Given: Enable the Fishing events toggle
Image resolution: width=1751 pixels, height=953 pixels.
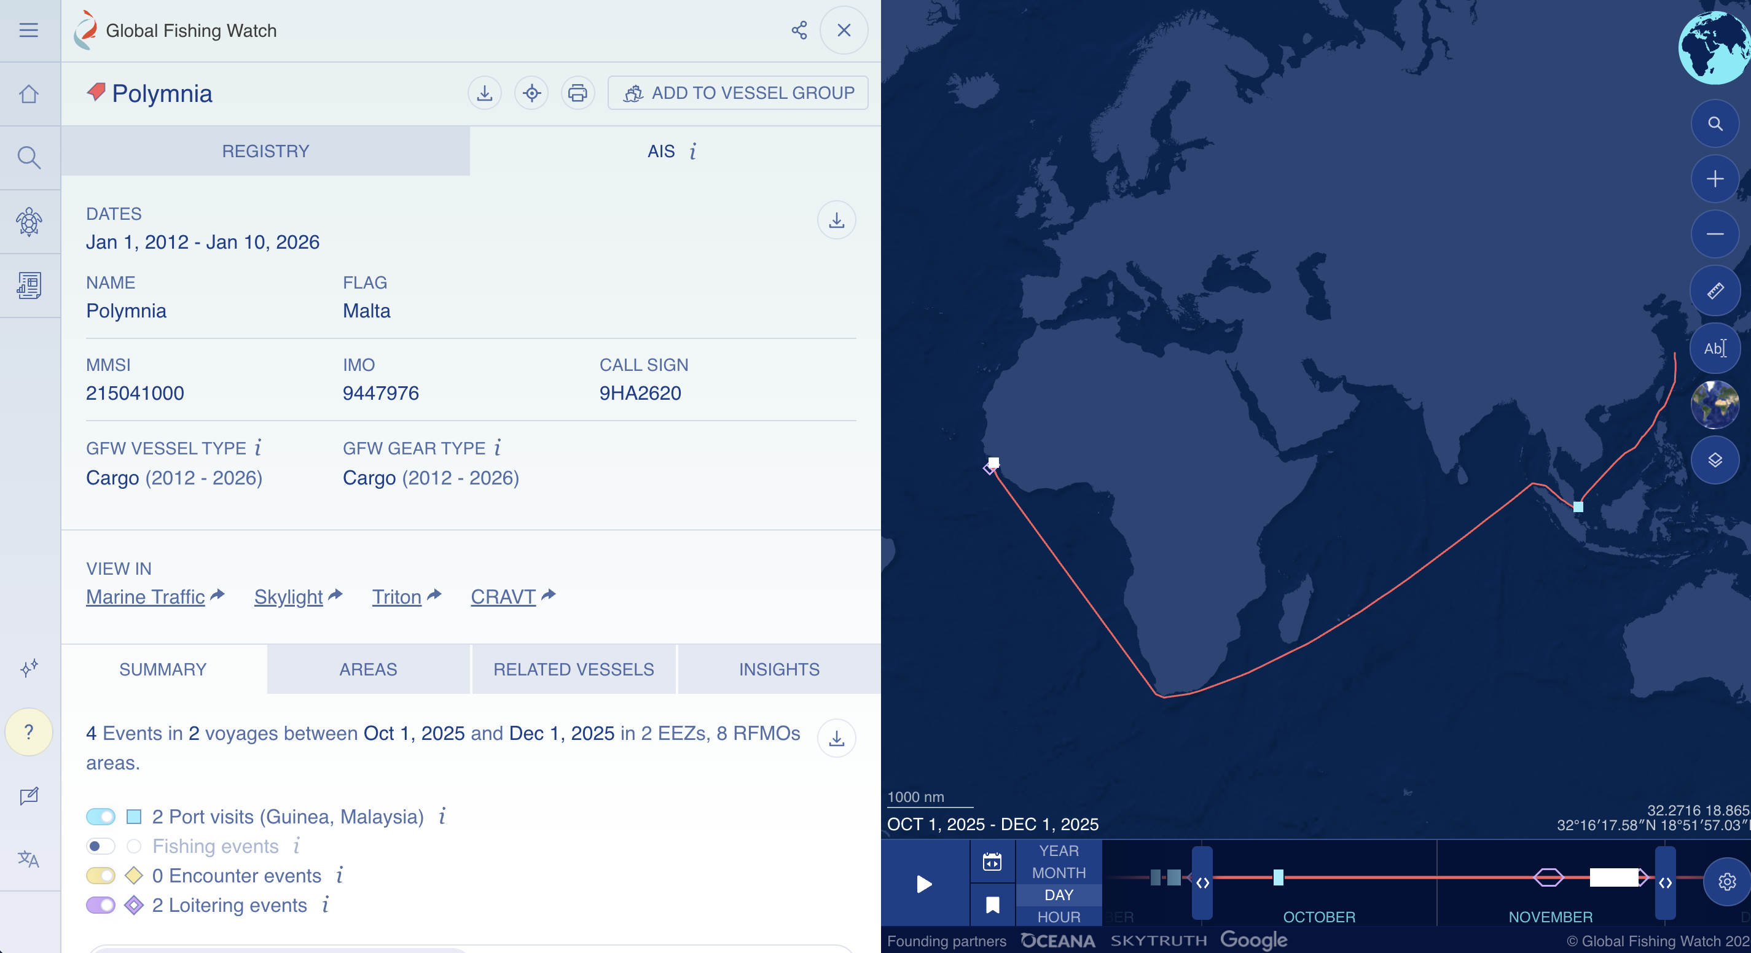Looking at the screenshot, I should (101, 846).
